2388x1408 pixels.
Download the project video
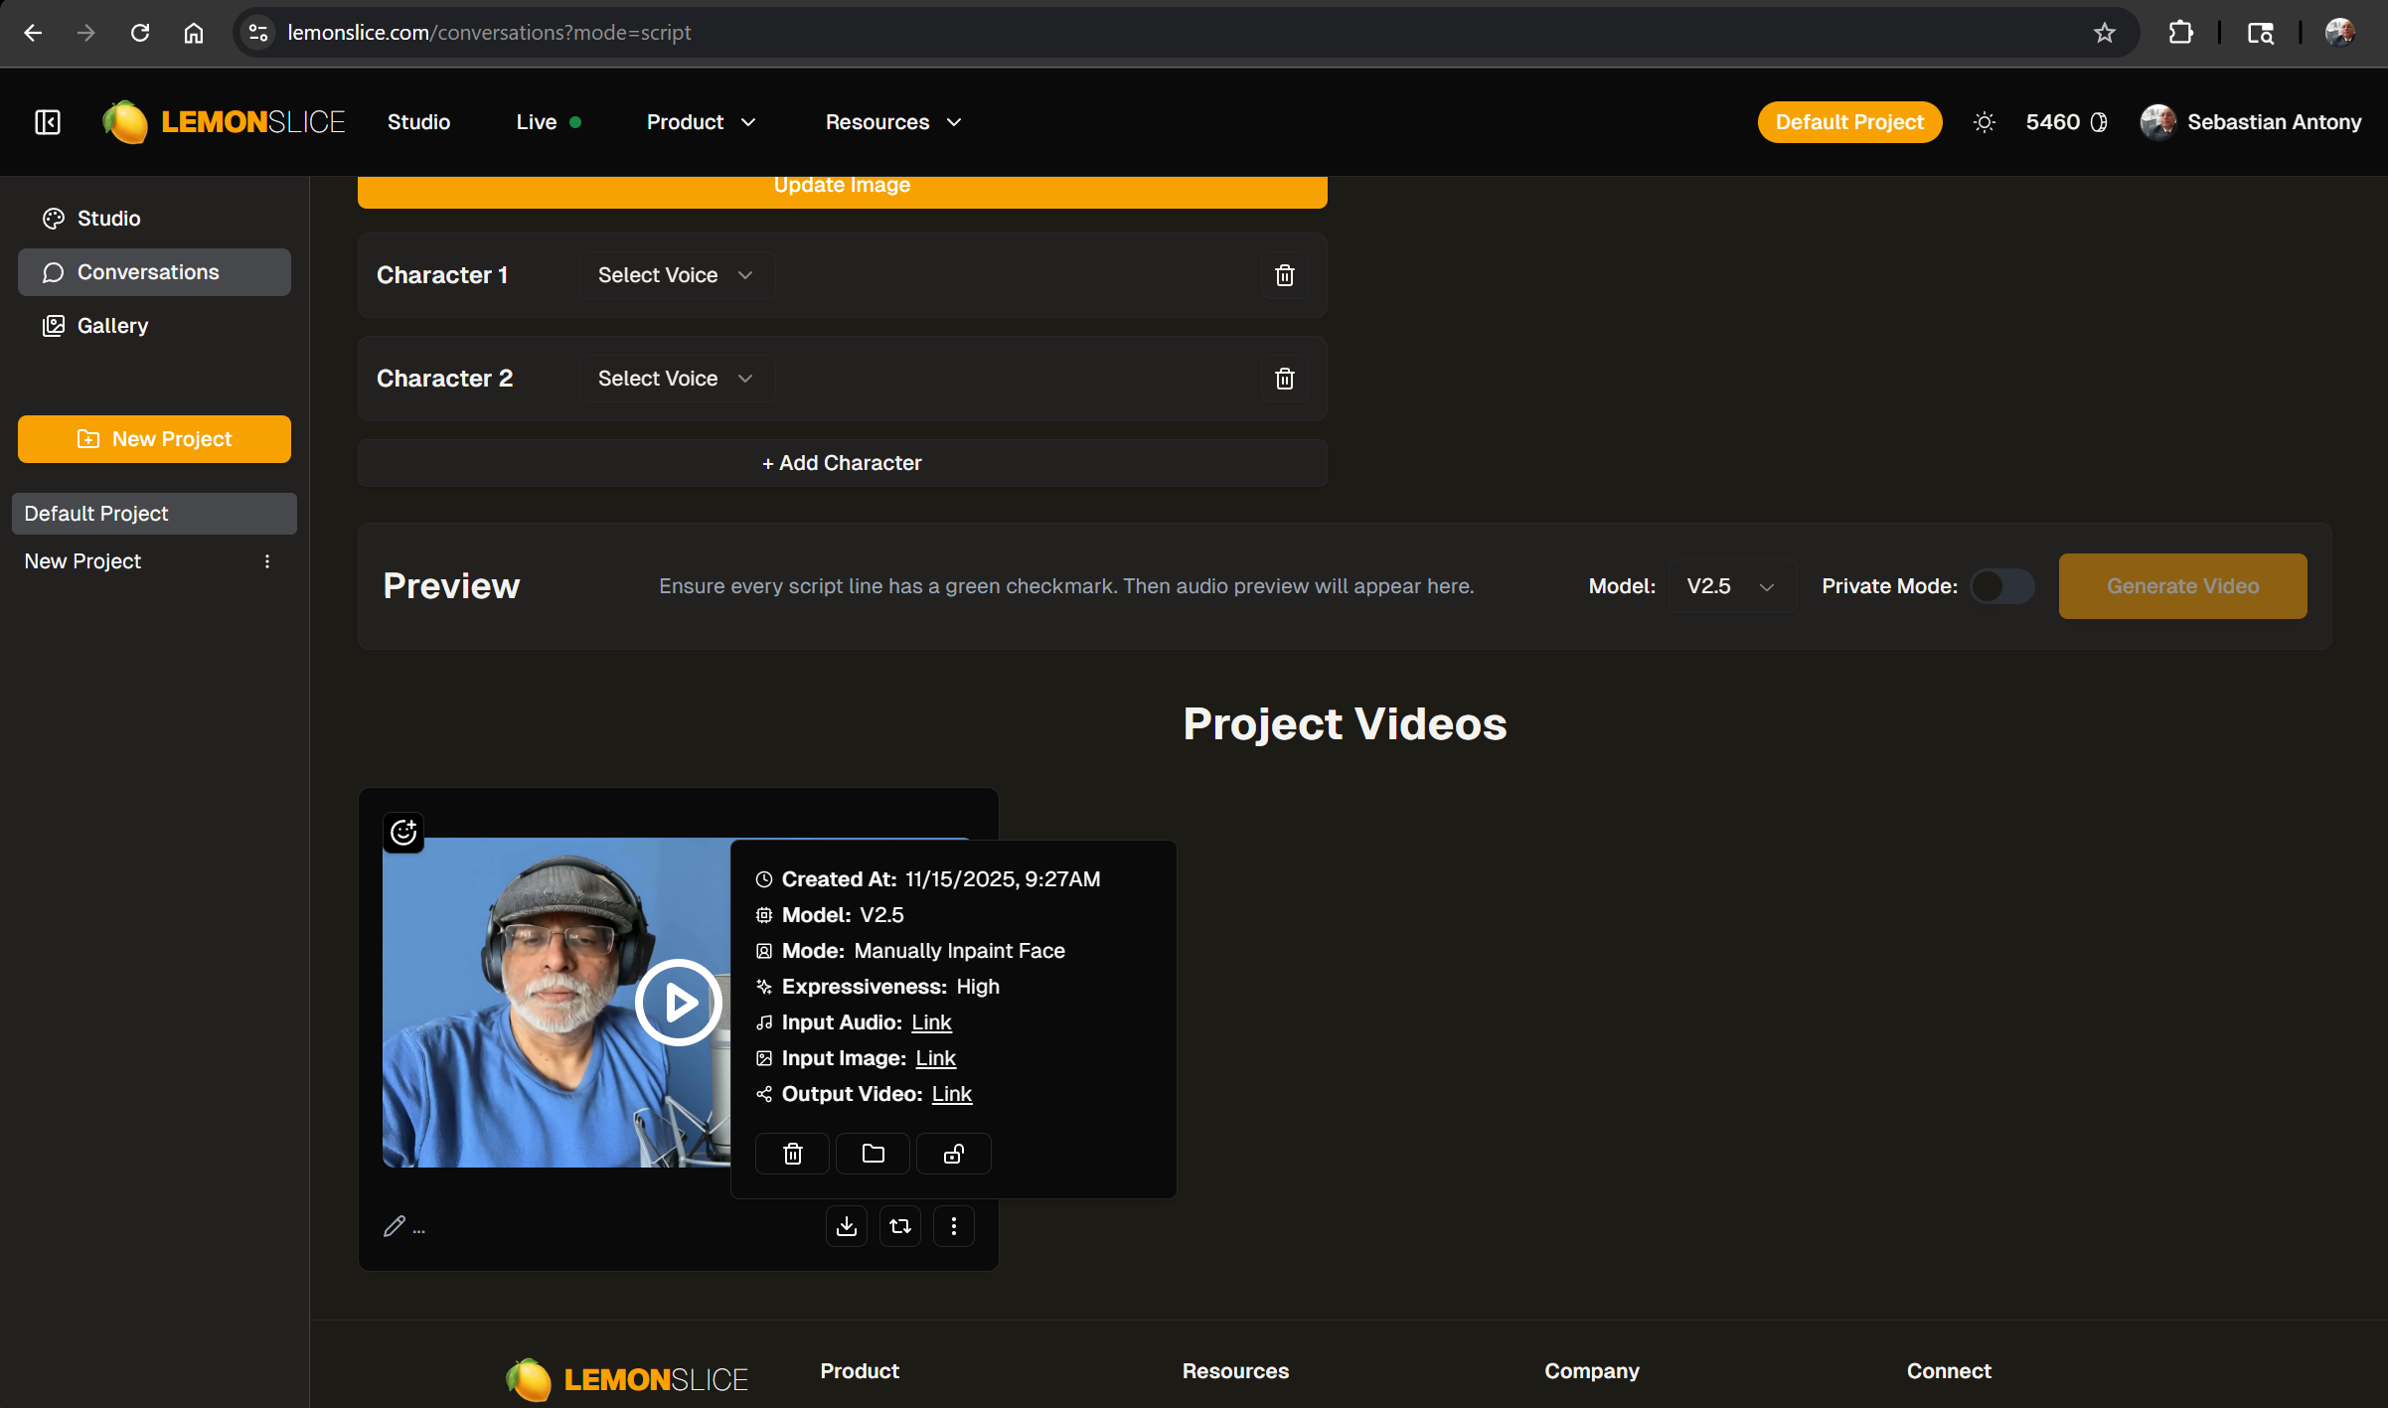pyautogui.click(x=846, y=1226)
